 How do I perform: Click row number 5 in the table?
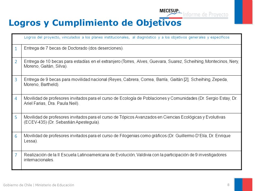click(16, 118)
